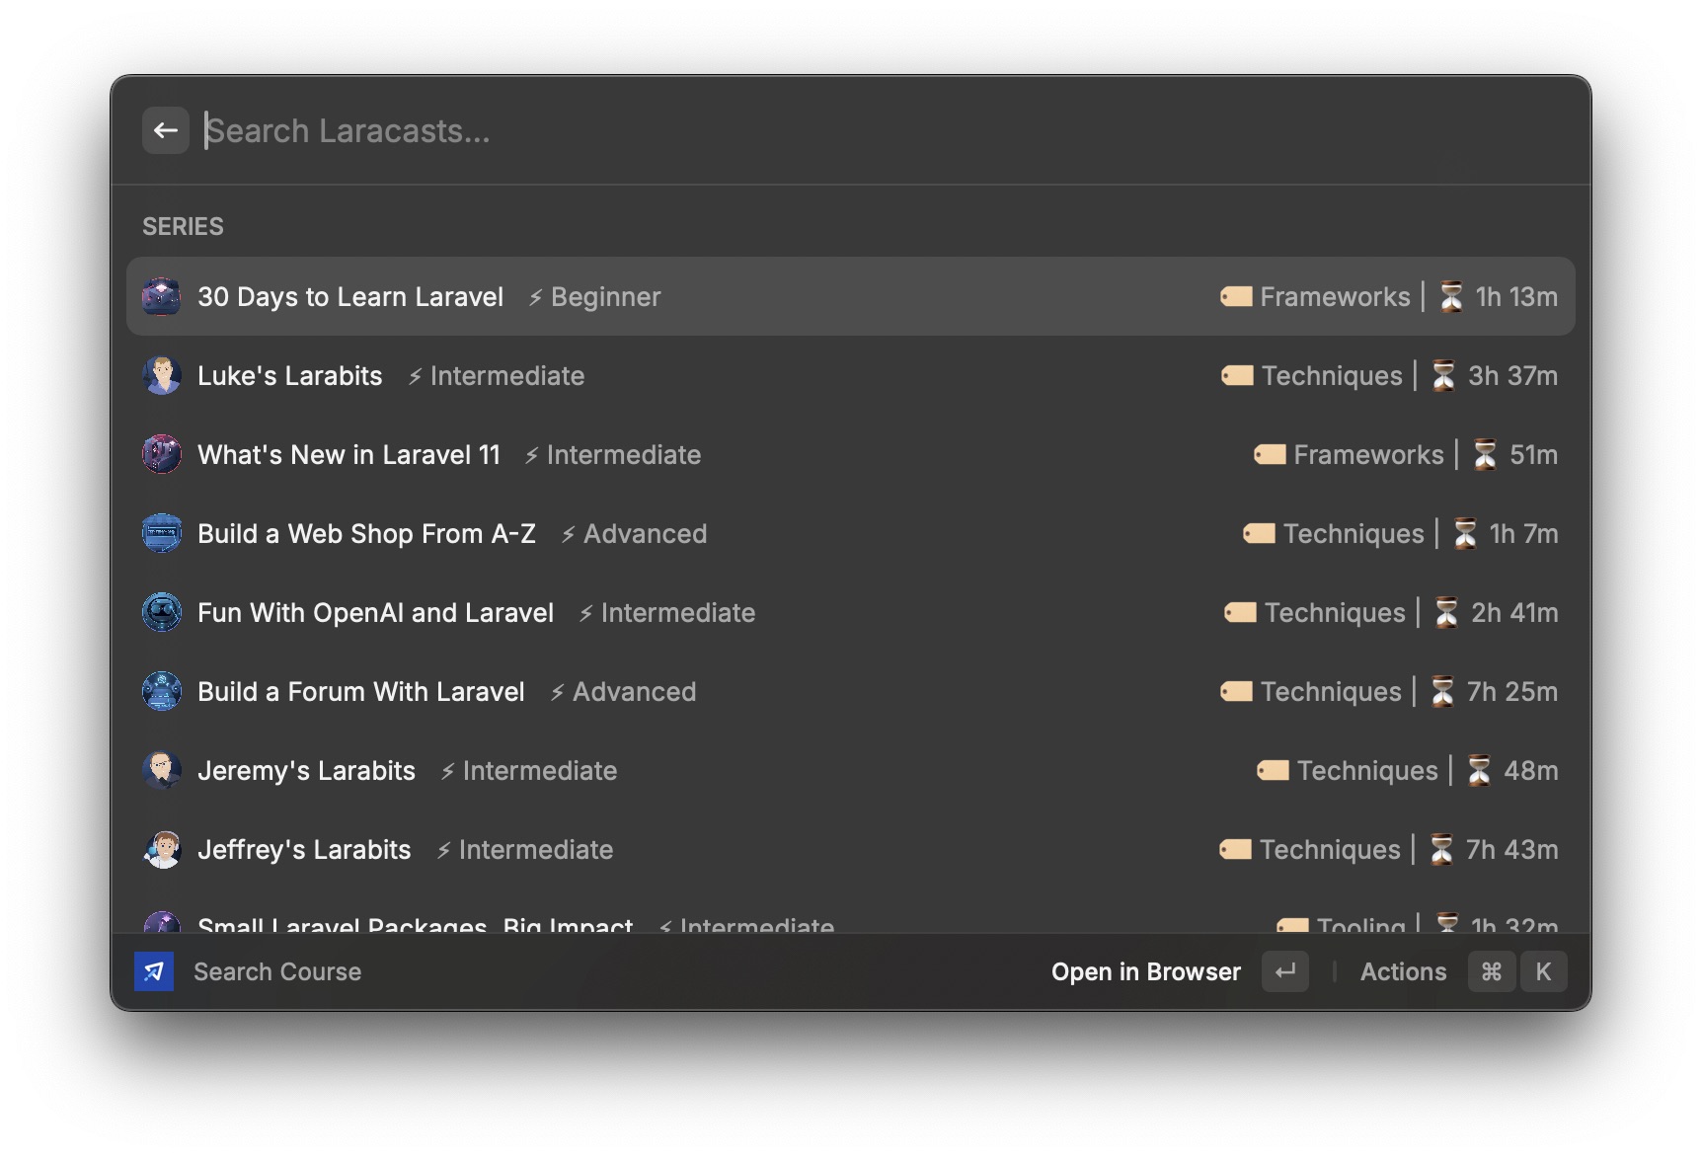1702x1157 pixels.
Task: Click the hourglass icon beside 2h 41m
Action: (x=1446, y=612)
